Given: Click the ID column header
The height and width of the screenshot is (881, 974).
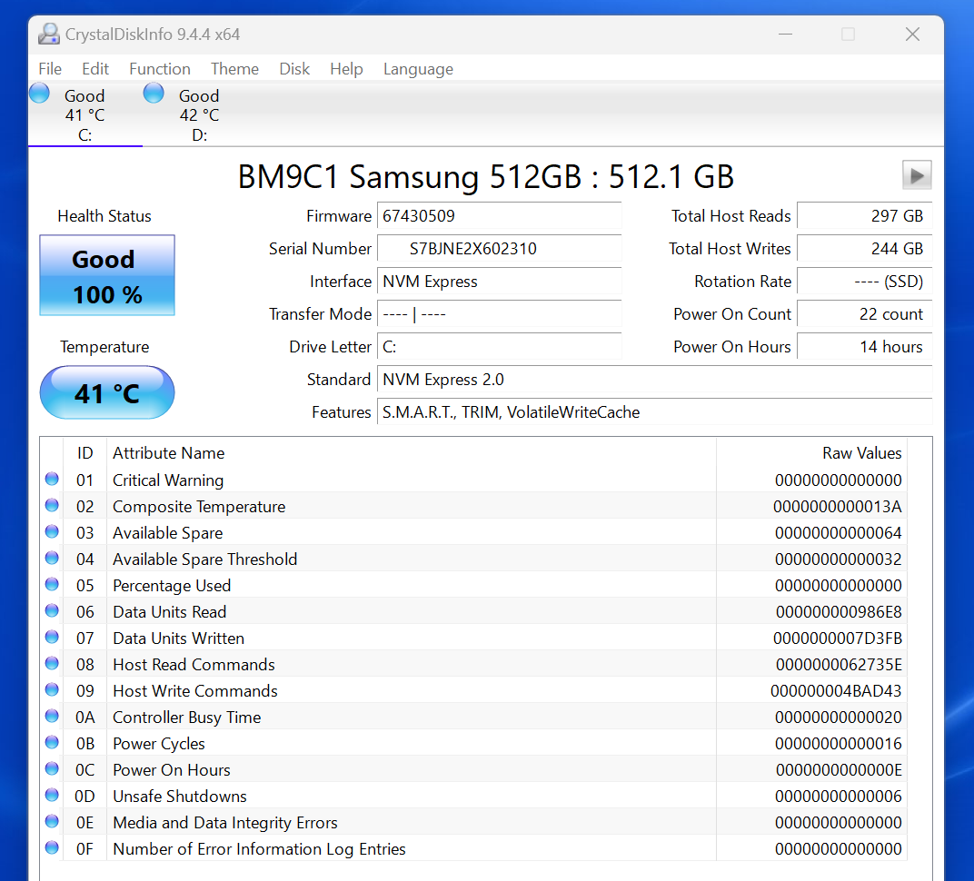Looking at the screenshot, I should (84, 452).
